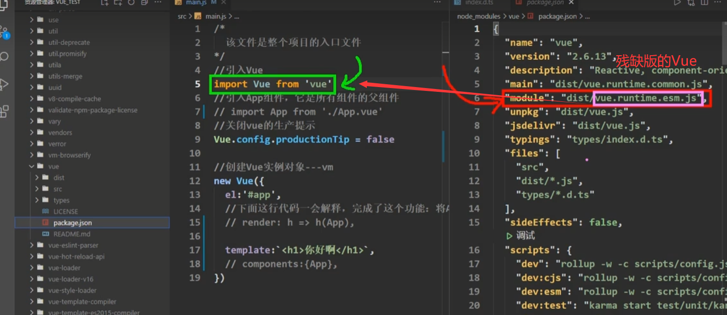Select utila folder row

click(x=92, y=65)
